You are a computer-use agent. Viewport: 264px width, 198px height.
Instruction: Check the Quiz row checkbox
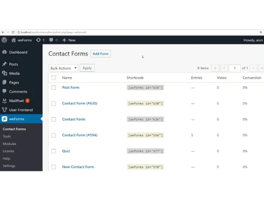coord(53,151)
